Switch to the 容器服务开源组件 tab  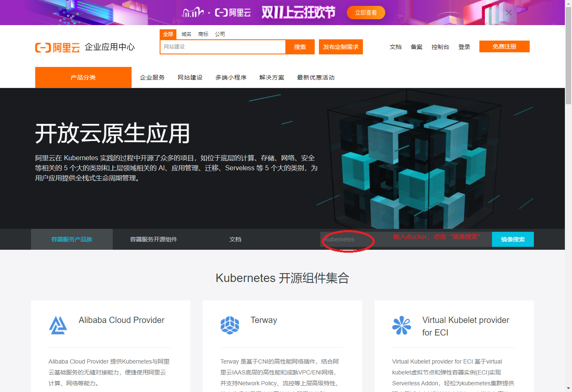tap(153, 239)
